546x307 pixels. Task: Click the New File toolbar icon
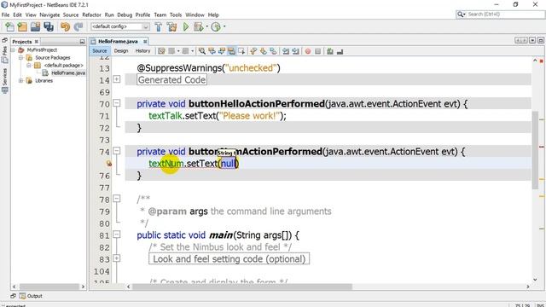click(9, 26)
